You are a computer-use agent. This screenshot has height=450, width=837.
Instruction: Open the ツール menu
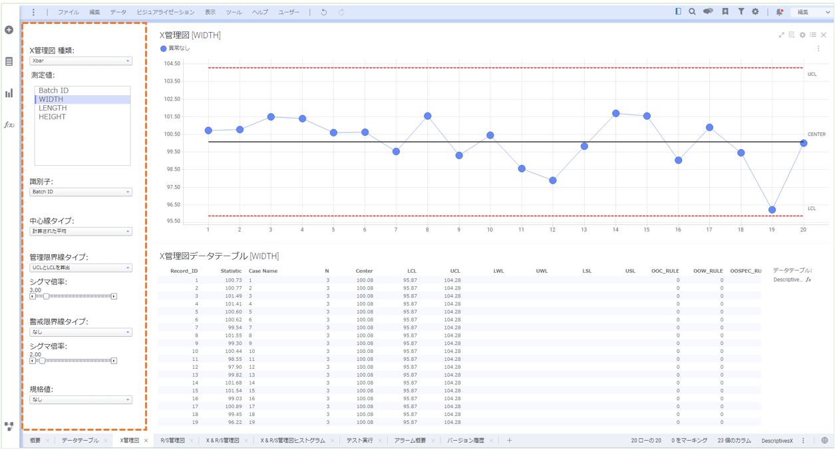(234, 12)
